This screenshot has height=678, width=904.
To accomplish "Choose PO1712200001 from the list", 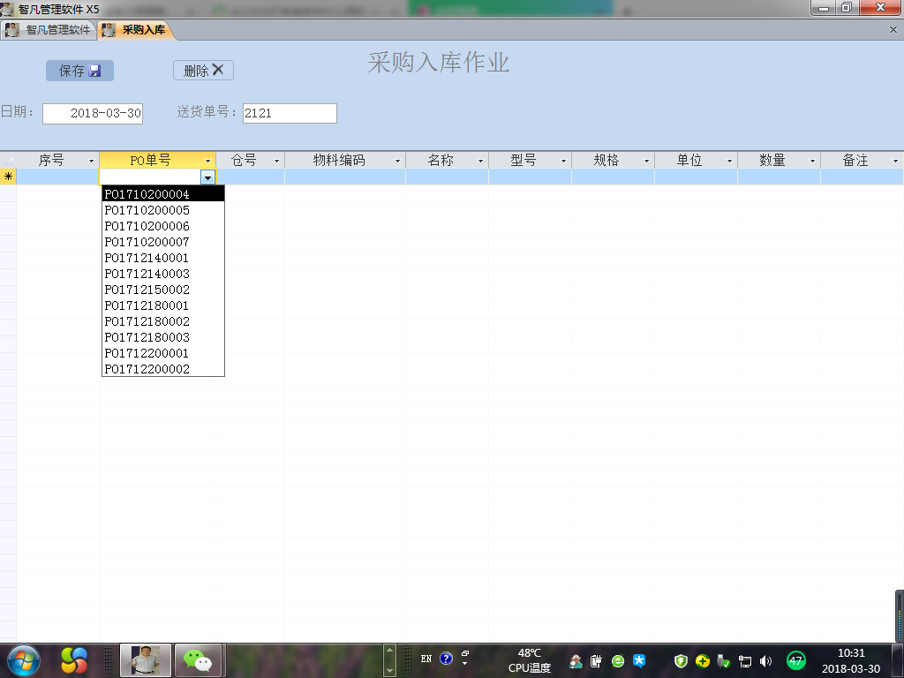I will coord(163,353).
